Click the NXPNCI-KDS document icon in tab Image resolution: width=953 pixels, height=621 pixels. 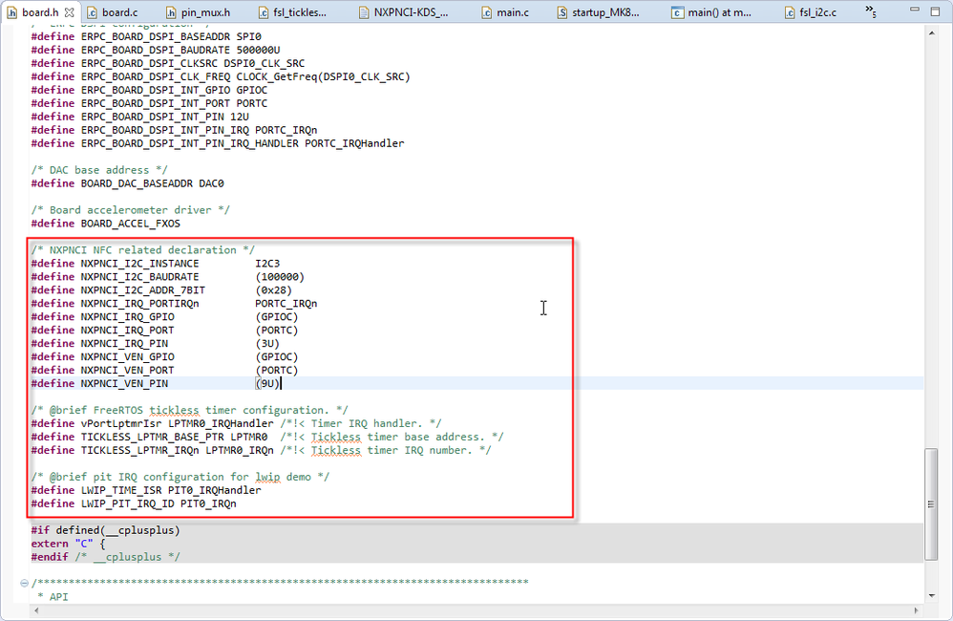pyautogui.click(x=364, y=12)
